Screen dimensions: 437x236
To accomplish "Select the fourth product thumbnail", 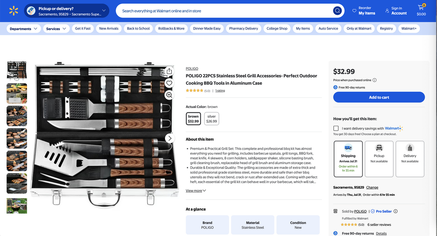I will (17, 138).
